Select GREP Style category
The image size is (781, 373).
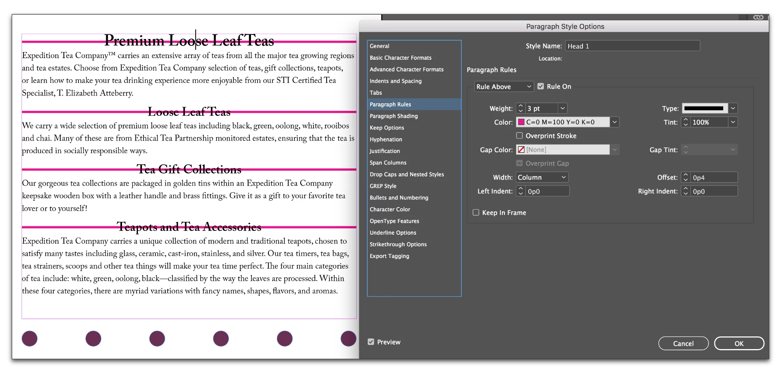414,186
